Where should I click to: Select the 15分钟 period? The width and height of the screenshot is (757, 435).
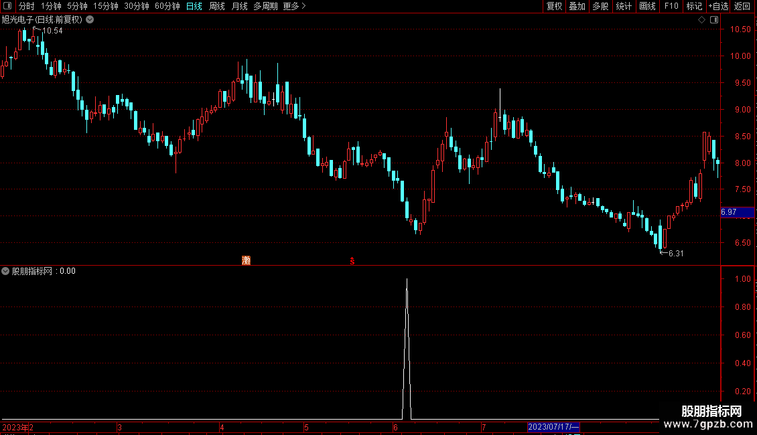click(106, 6)
